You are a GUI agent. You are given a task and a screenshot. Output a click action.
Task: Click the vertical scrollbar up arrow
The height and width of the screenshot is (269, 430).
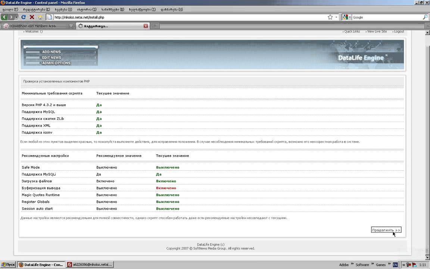[x=427, y=33]
